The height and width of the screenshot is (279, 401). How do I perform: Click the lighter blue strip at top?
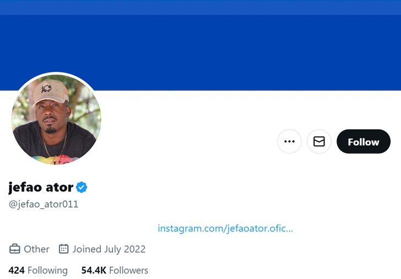pyautogui.click(x=201, y=7)
